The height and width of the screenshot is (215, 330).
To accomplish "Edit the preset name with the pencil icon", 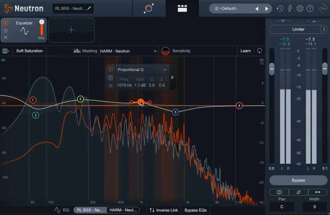I will (x=89, y=8).
